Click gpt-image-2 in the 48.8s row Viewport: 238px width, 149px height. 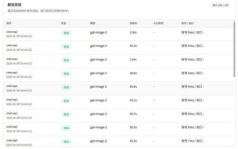pyautogui.click(x=99, y=73)
